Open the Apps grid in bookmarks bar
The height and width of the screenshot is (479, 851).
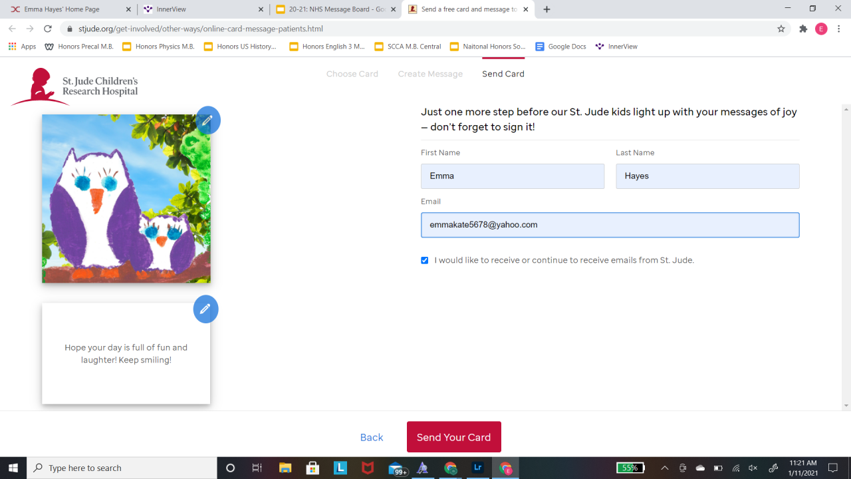[x=22, y=47]
